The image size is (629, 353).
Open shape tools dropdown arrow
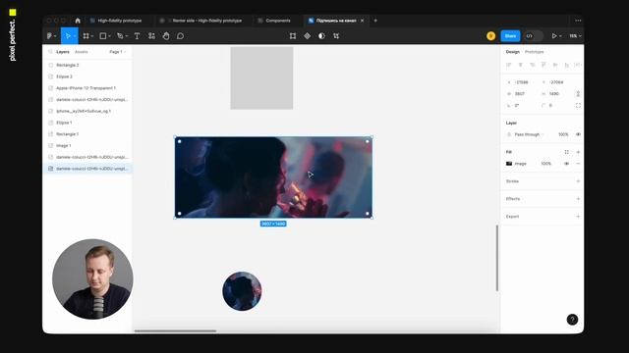click(109, 36)
